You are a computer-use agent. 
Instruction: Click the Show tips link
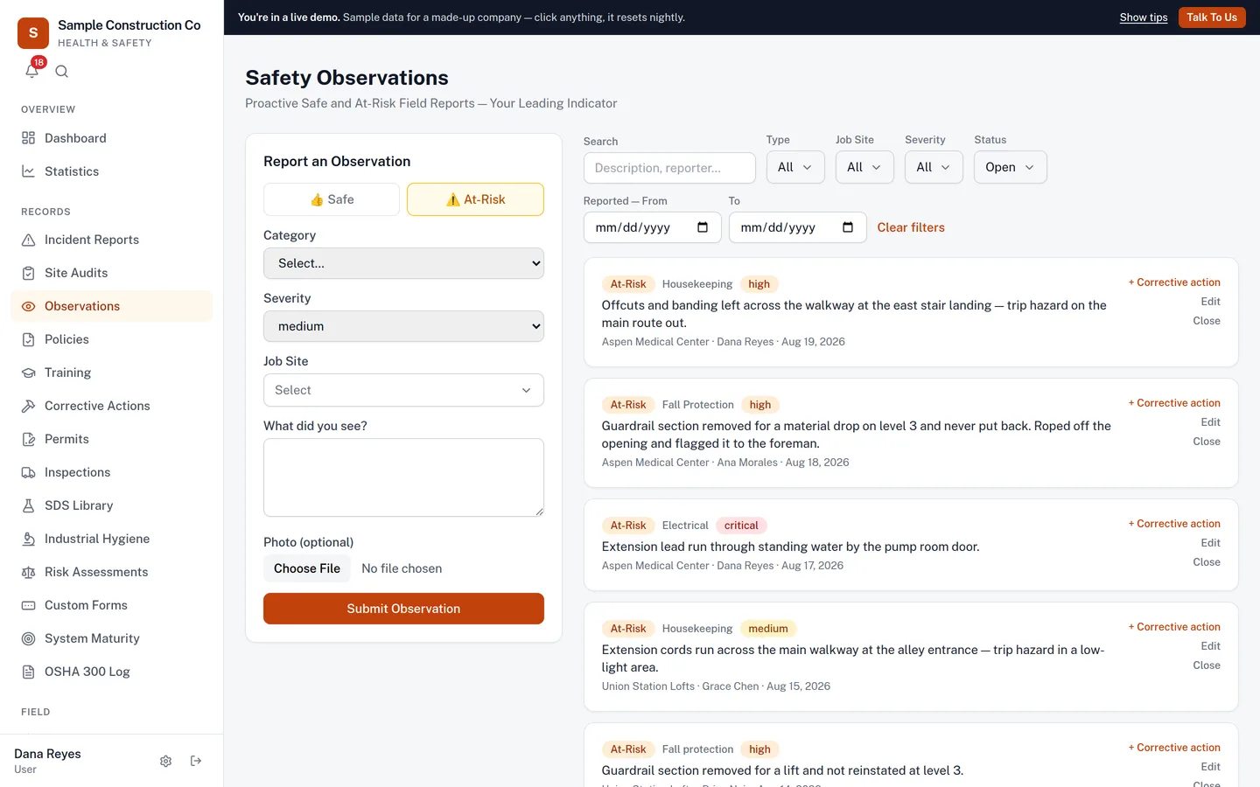pyautogui.click(x=1144, y=17)
